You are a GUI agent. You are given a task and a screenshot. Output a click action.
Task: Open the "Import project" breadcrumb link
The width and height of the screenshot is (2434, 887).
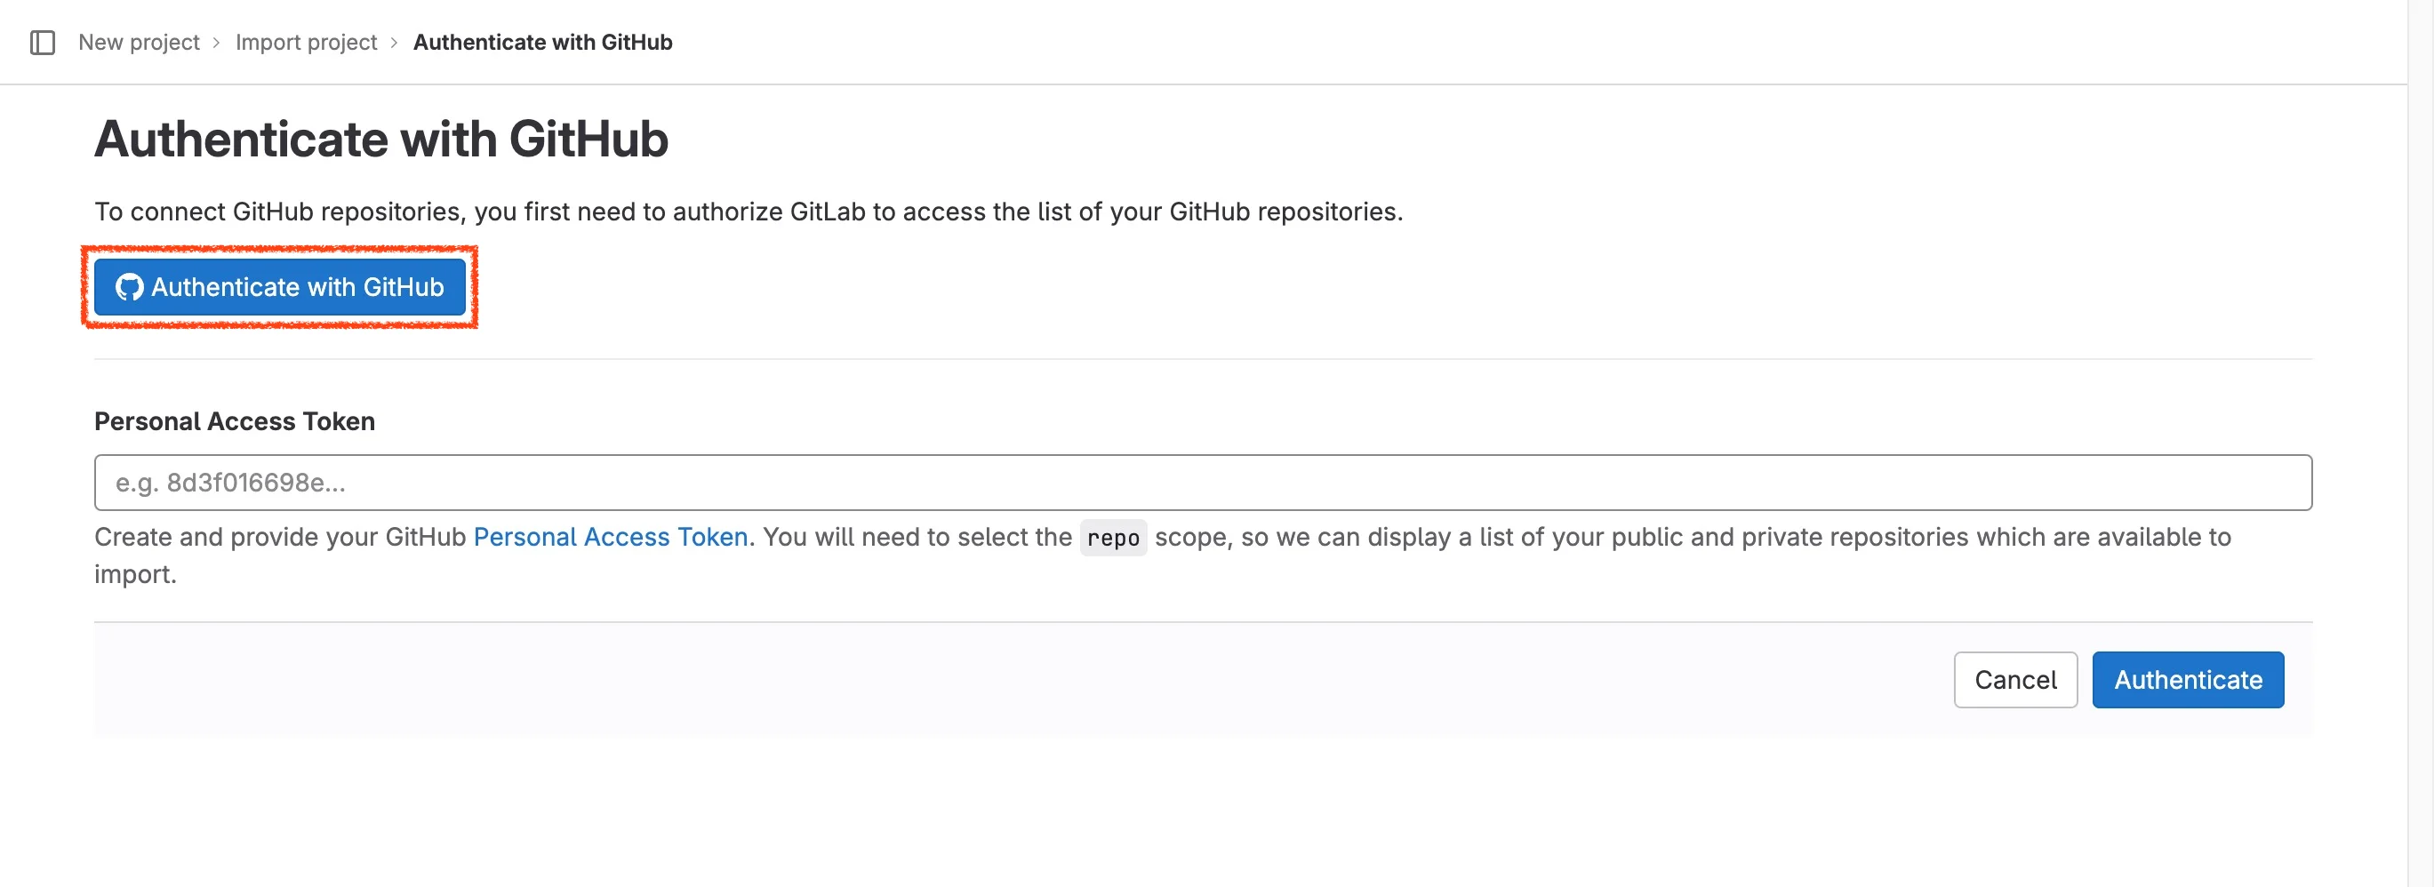coord(305,43)
